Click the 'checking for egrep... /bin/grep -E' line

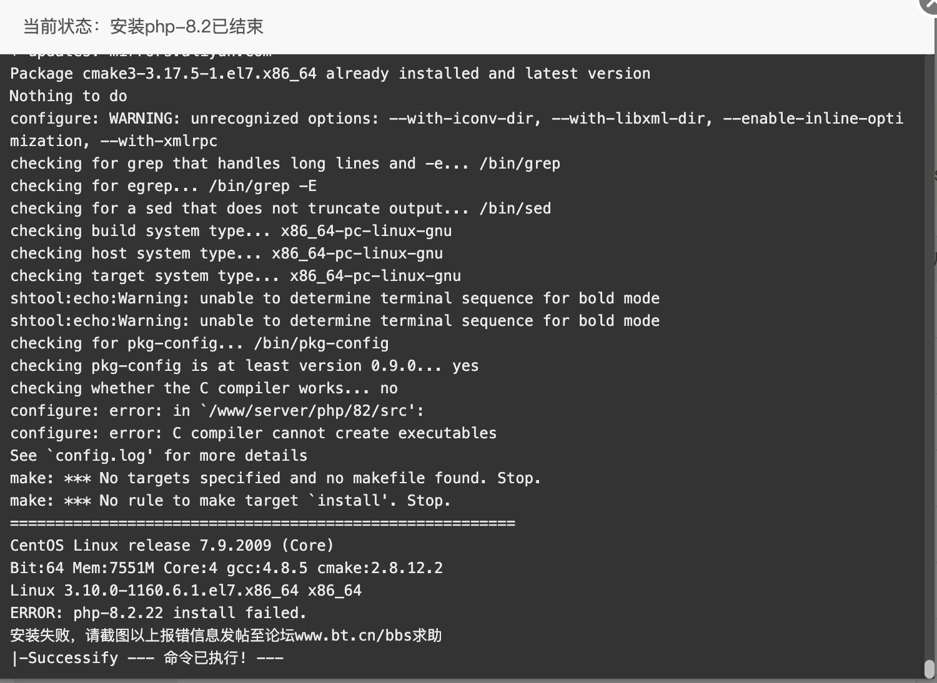point(163,186)
